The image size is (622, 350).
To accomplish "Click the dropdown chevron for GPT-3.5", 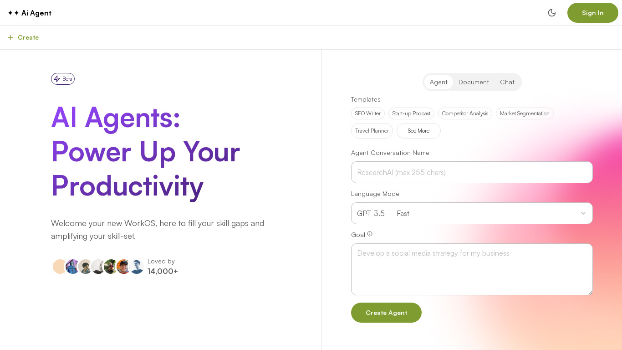I will [583, 213].
